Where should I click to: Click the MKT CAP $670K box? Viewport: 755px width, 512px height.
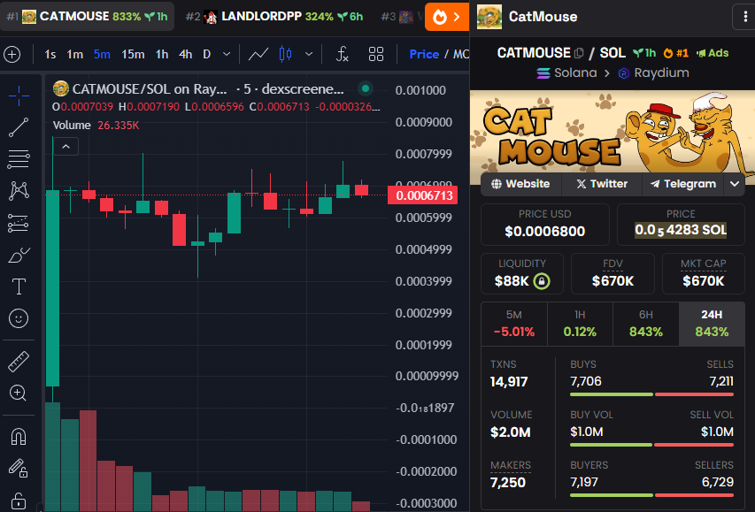pos(704,273)
